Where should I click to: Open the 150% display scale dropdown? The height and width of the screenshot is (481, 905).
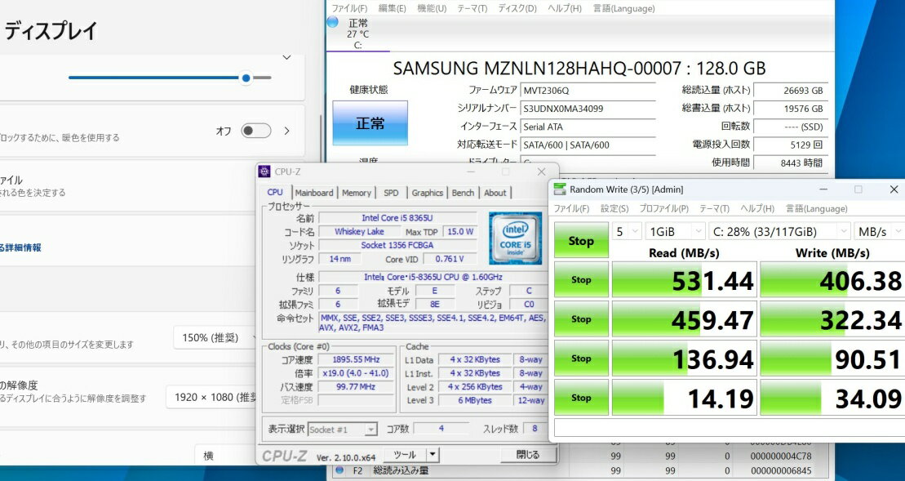coord(216,337)
